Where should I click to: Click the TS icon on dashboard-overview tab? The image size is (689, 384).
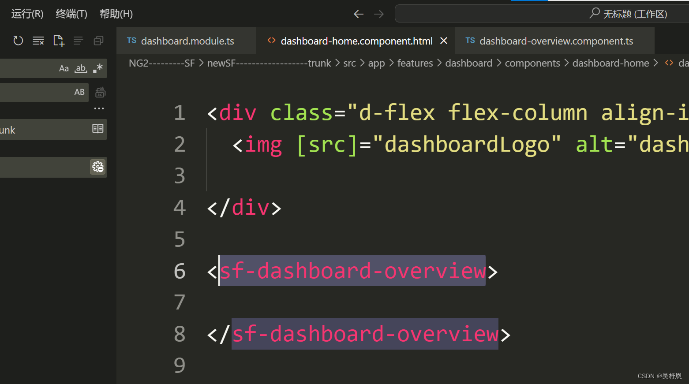tap(470, 41)
